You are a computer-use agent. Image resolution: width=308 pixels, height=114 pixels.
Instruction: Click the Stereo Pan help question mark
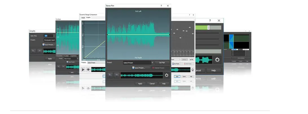pos(161,6)
